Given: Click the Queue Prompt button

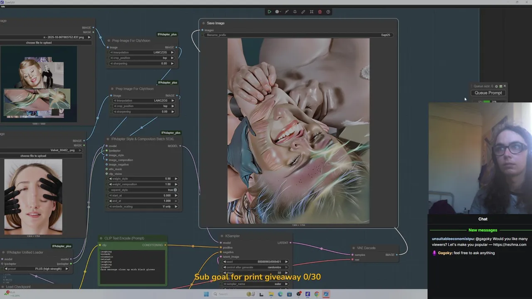Looking at the screenshot, I should (x=488, y=93).
